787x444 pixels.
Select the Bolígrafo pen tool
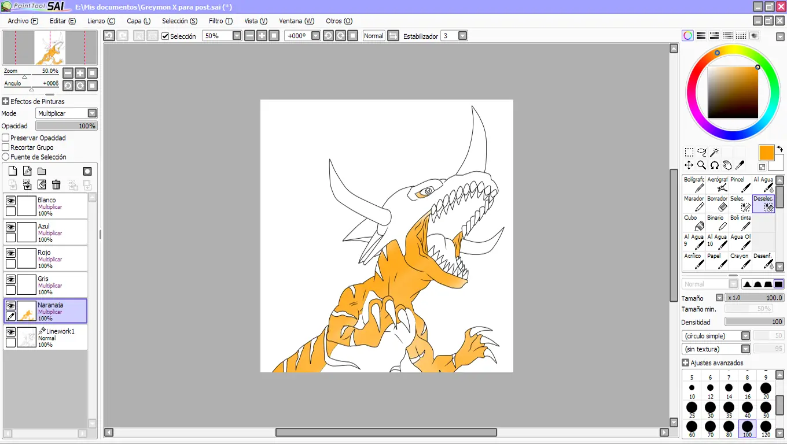click(x=694, y=184)
